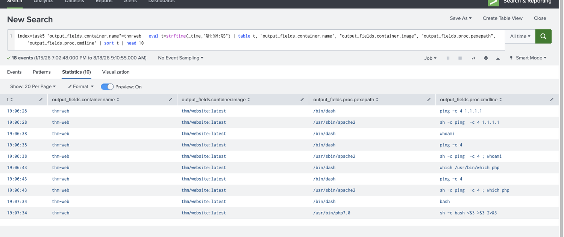Share the search job
This screenshot has width=564, height=237.
[473, 58]
